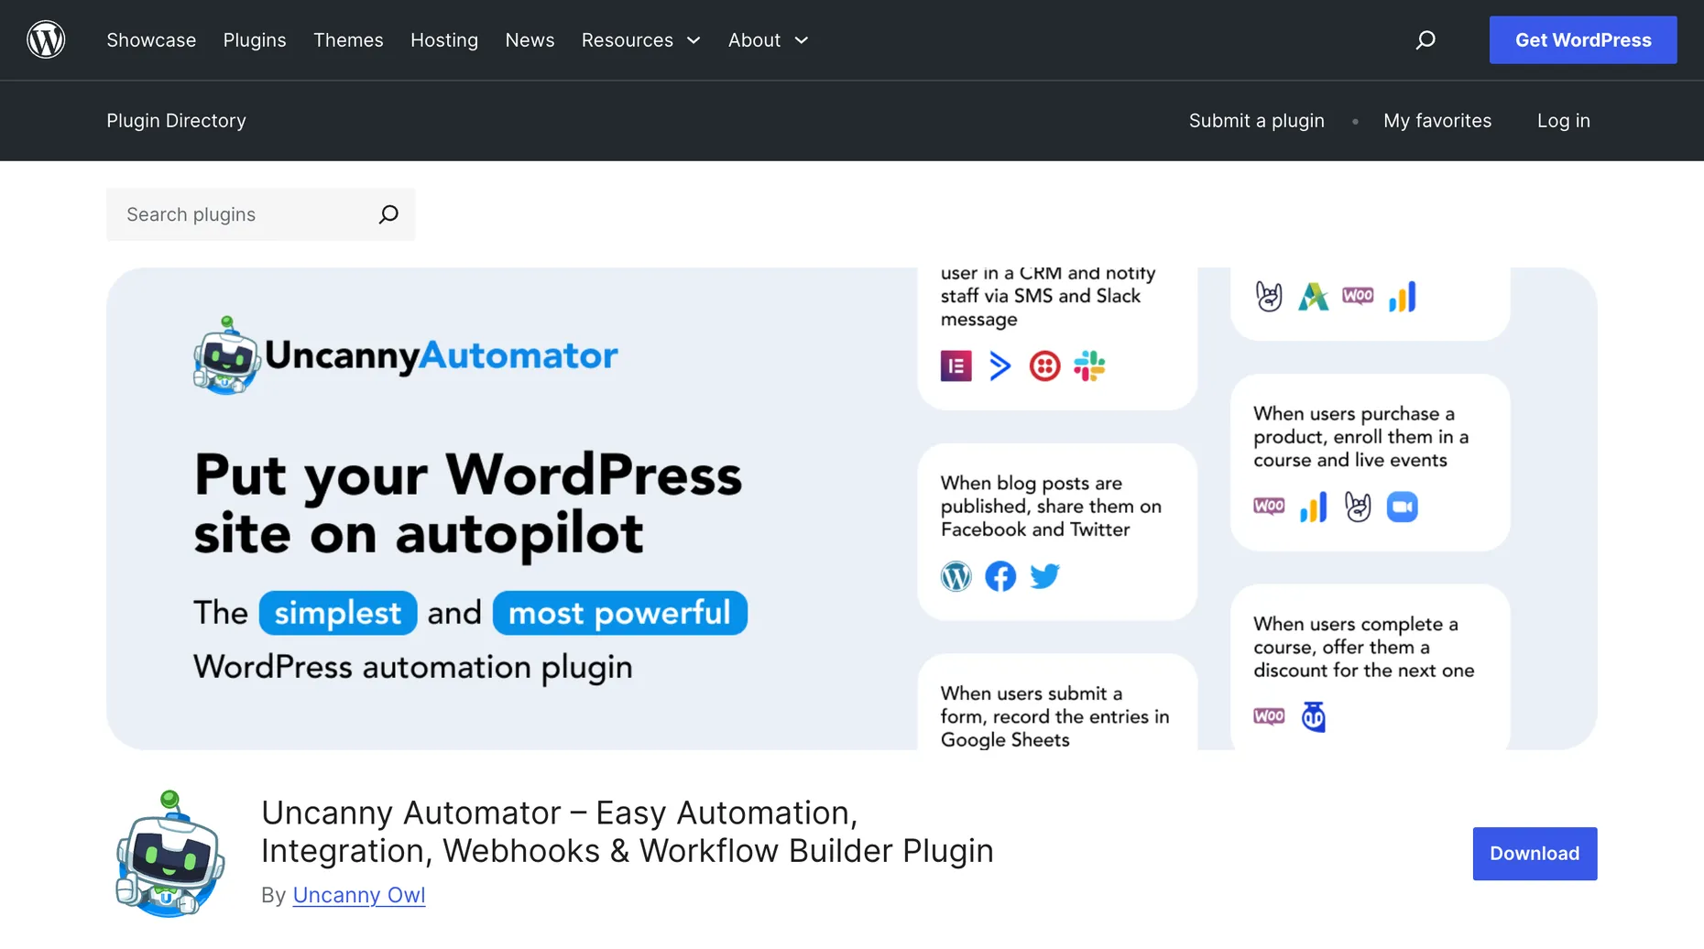
Task: Click bar chart icon in top card
Action: [x=1402, y=297]
